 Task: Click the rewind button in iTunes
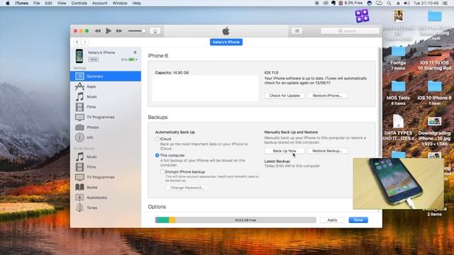pyautogui.click(x=98, y=31)
